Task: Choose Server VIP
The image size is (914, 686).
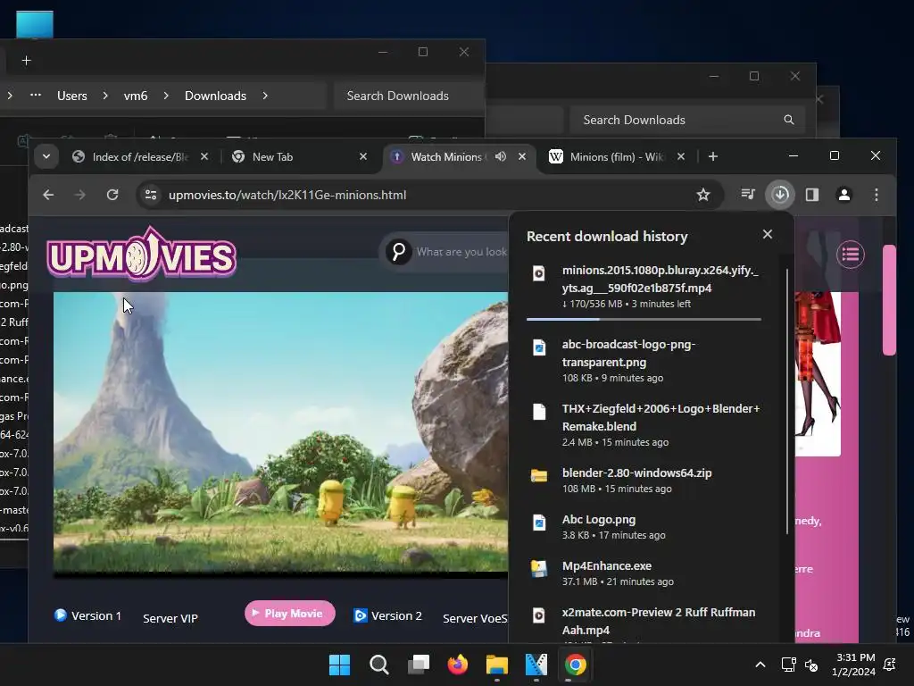Action: (170, 618)
